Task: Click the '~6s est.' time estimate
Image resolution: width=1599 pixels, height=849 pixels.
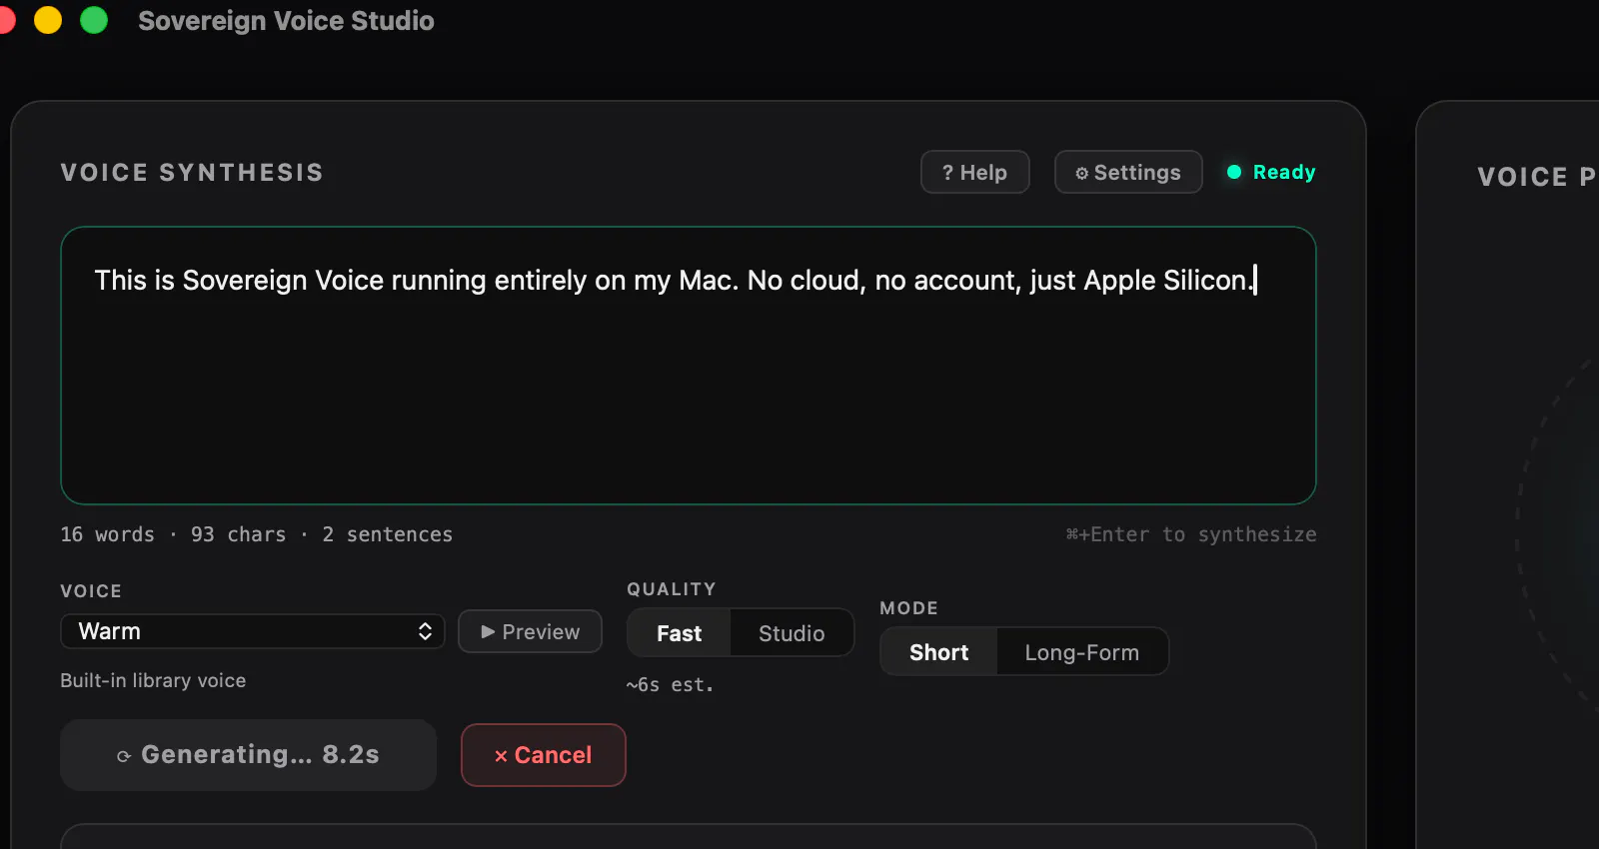Action: click(670, 685)
